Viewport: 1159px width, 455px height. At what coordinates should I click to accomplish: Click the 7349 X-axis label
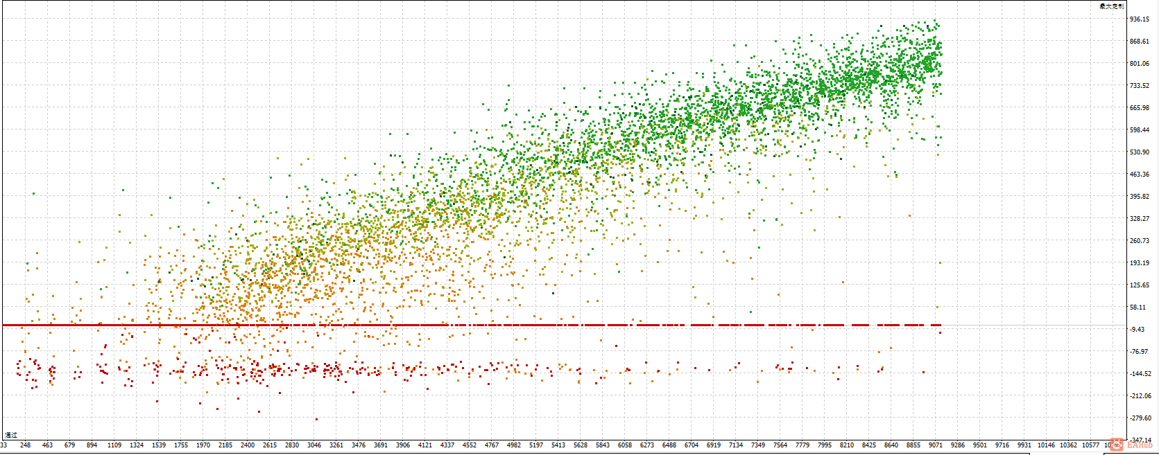758,445
